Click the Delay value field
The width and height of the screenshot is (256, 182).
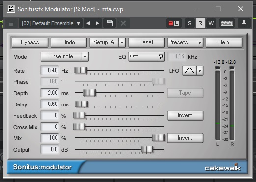(50, 104)
